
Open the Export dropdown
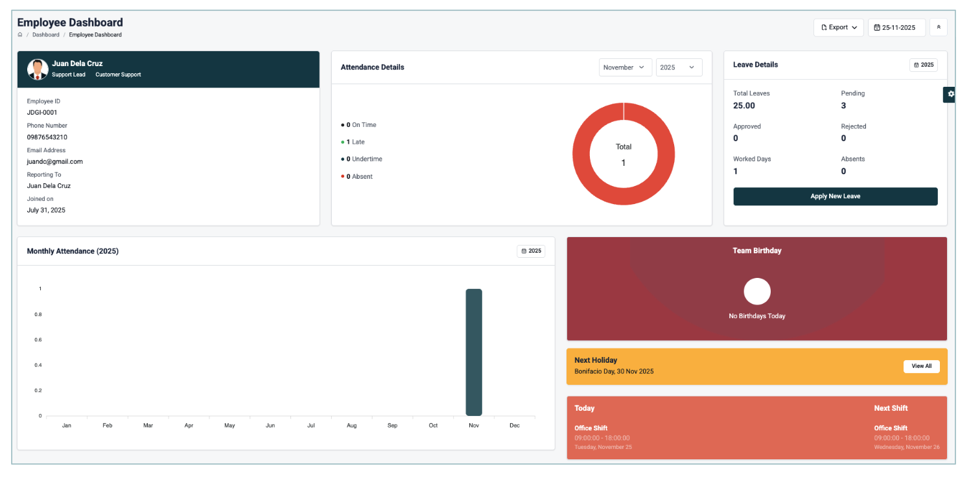(838, 27)
